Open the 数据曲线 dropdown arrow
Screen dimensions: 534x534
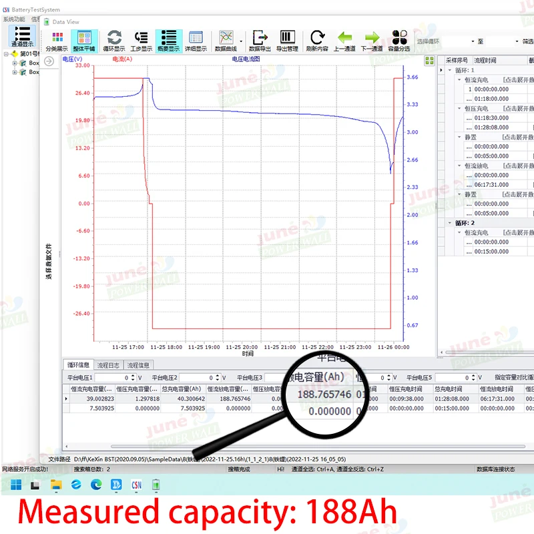point(240,40)
